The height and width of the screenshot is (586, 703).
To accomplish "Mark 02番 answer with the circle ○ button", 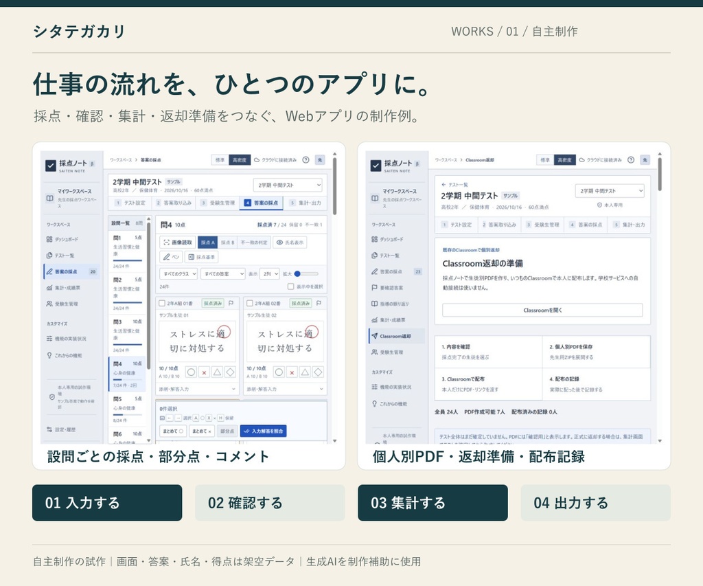I will (x=279, y=372).
